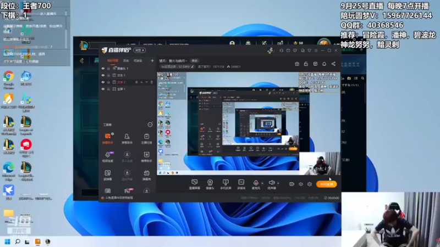Toggle the lock on the 文本 1 source

(108, 75)
